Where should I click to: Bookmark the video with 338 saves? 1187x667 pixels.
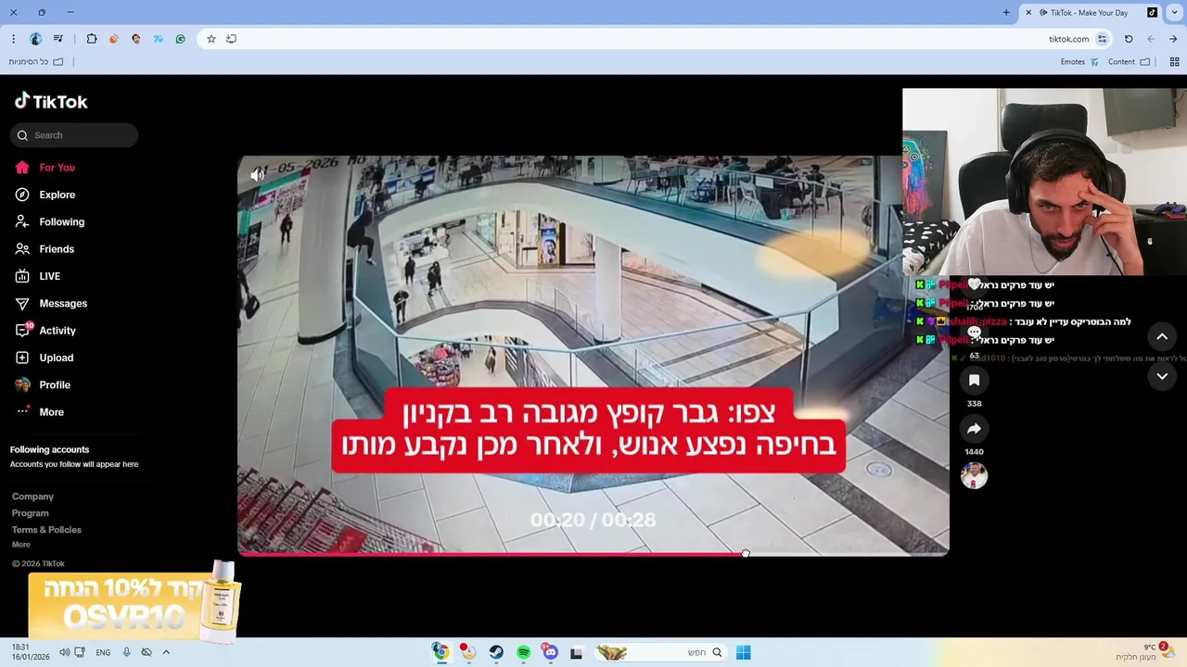pos(974,380)
